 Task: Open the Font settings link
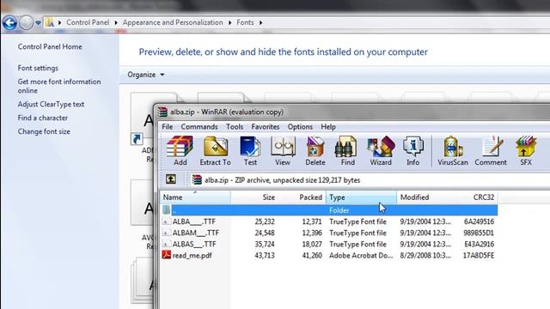[x=38, y=68]
